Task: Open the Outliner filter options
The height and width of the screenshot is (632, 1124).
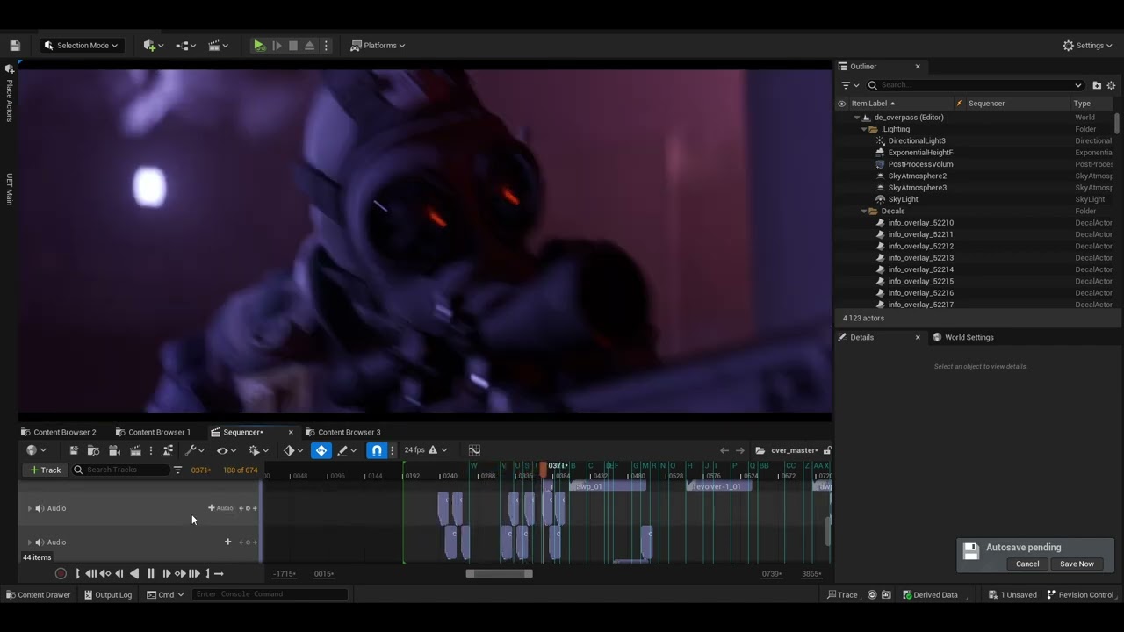Action: point(850,85)
